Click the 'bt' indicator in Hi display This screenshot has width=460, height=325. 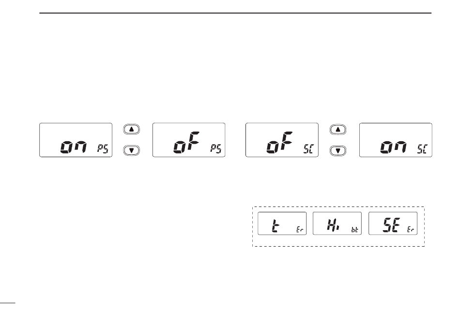click(x=354, y=230)
